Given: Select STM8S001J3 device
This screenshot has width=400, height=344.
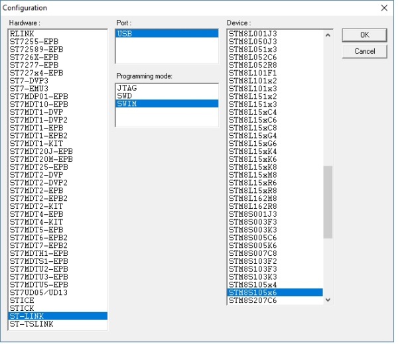Looking at the screenshot, I should coord(275,214).
